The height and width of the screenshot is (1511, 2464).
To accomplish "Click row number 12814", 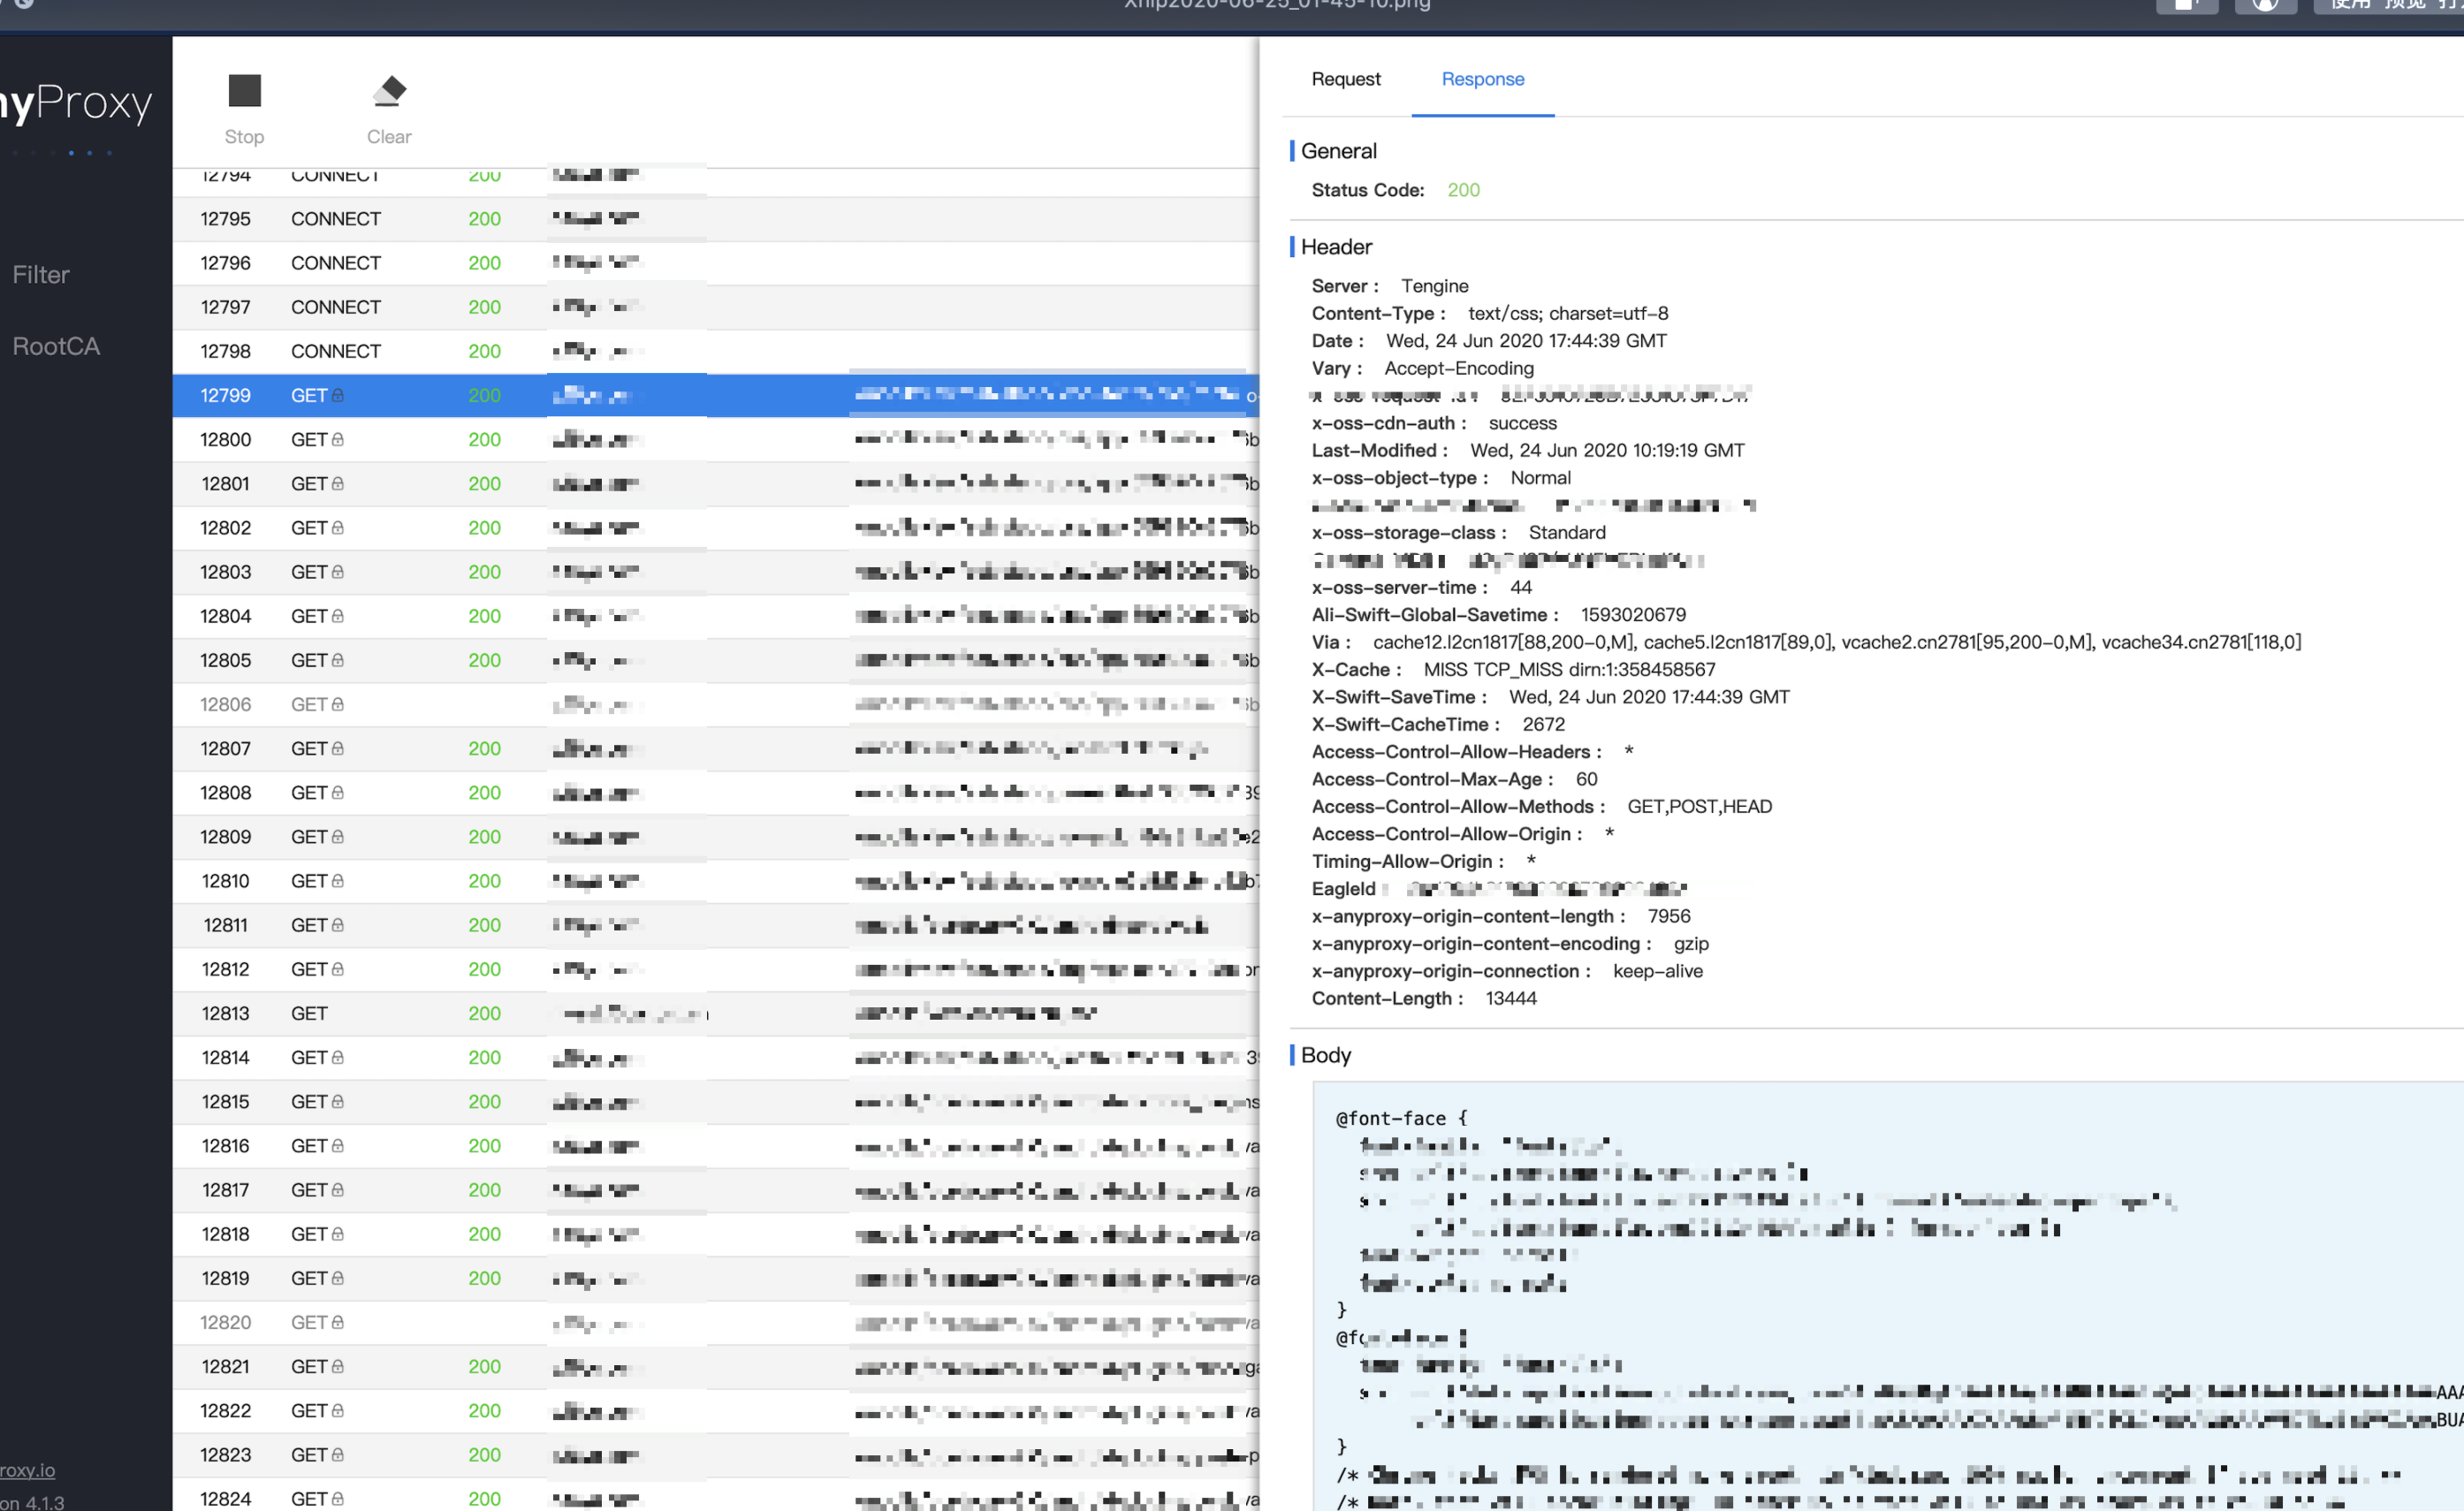I will [x=225, y=1057].
